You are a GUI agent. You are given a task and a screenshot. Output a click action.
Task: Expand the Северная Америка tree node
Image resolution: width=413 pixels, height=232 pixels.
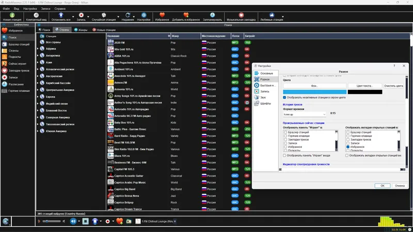click(38, 118)
